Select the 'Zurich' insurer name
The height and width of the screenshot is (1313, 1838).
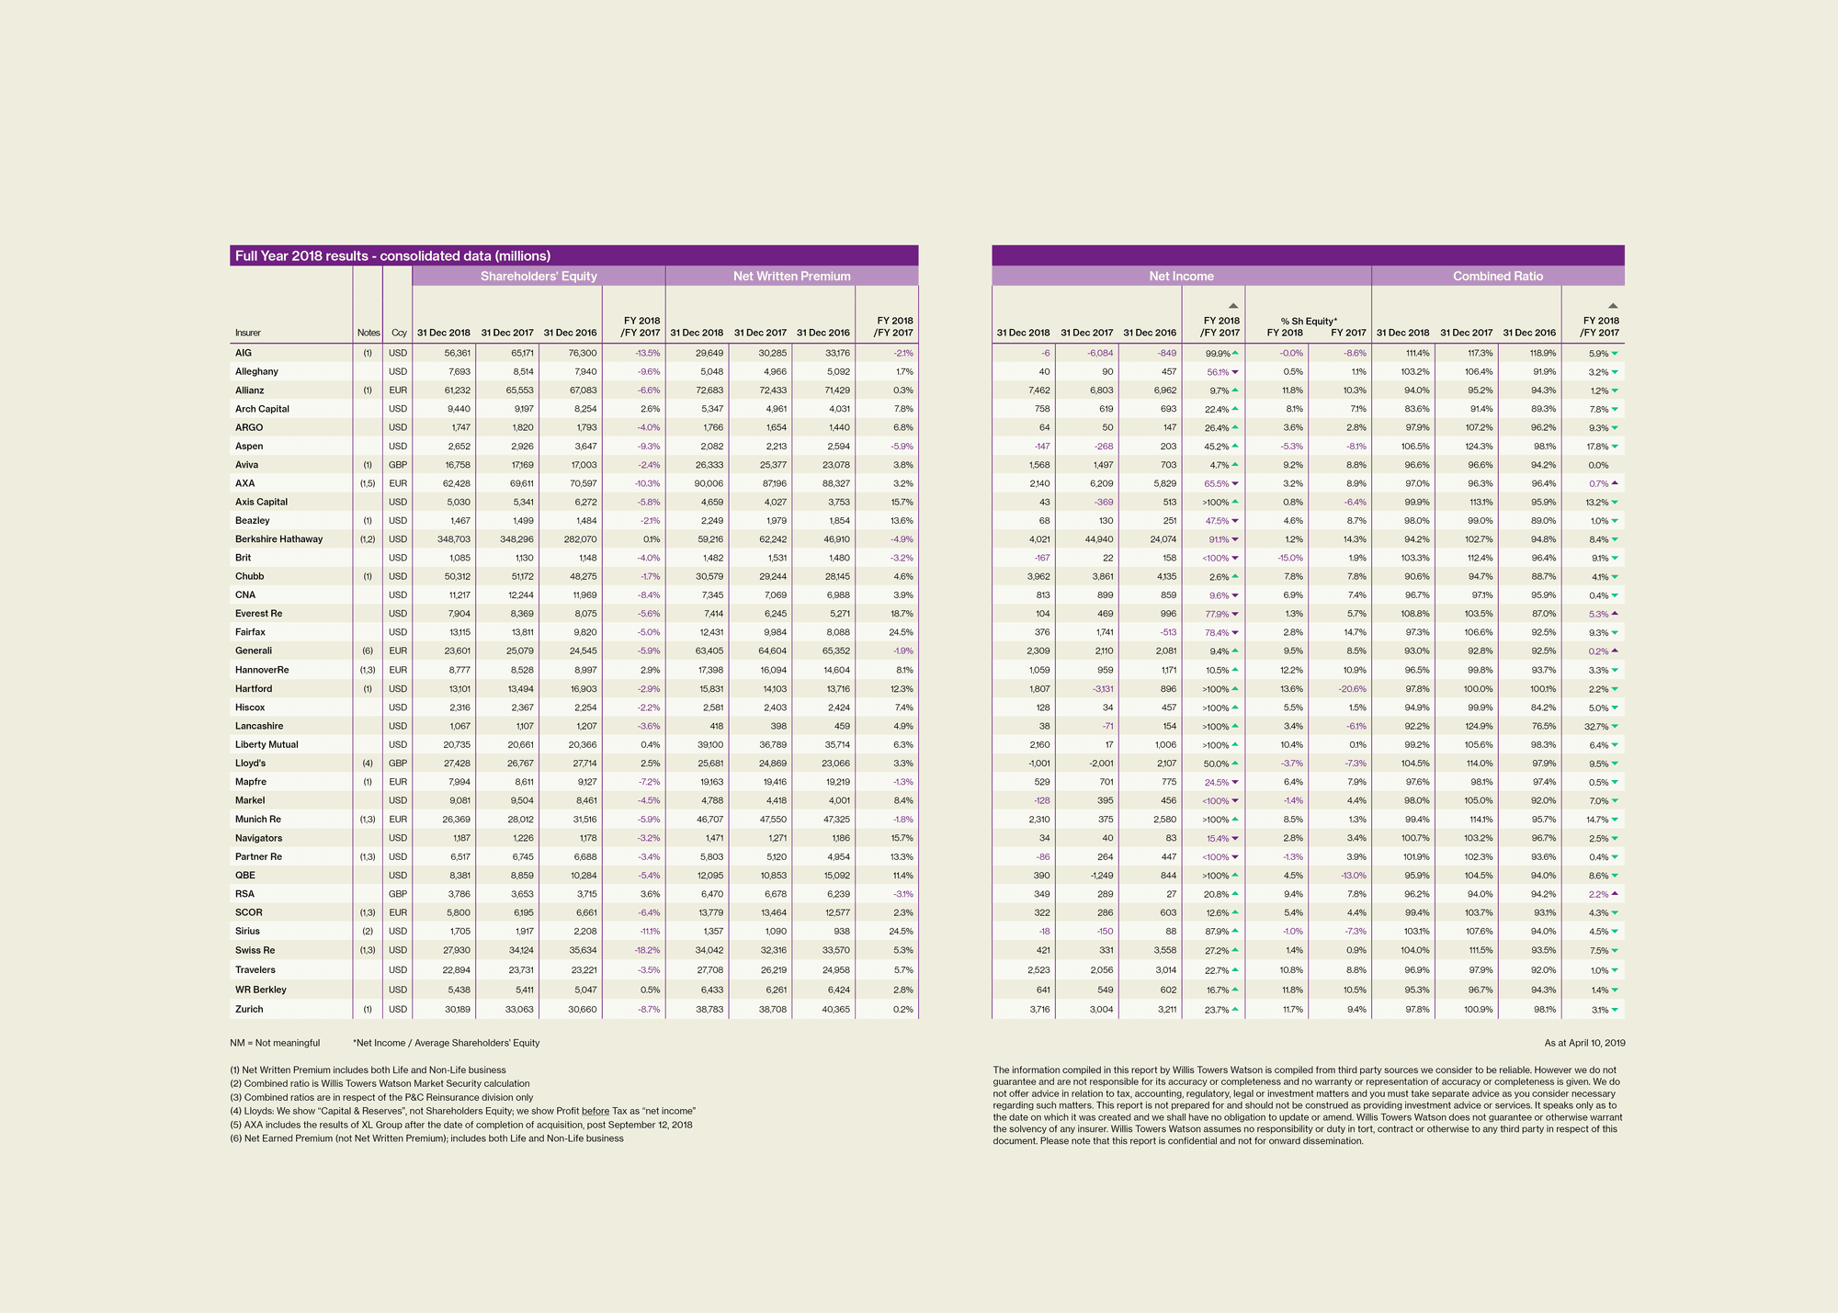click(x=249, y=1009)
